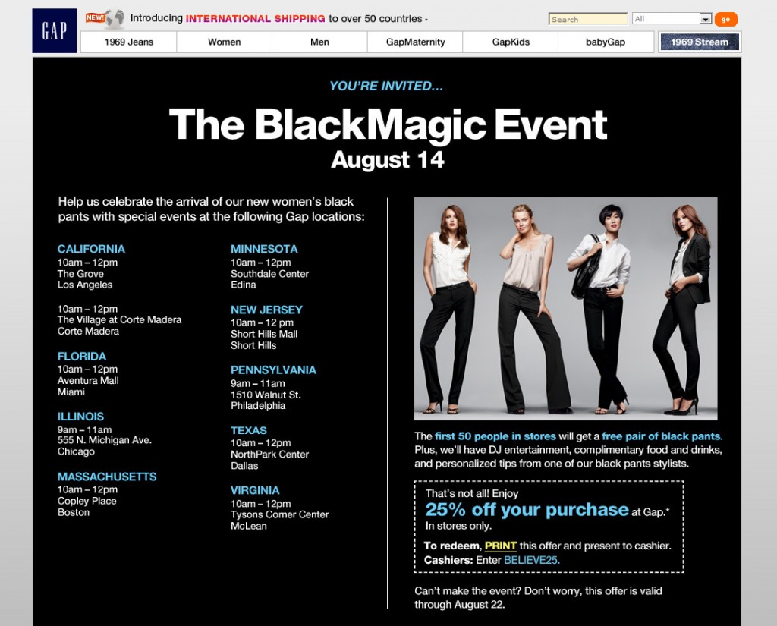
Task: Click YOU'RE INVITED... text
Action: [x=386, y=87]
